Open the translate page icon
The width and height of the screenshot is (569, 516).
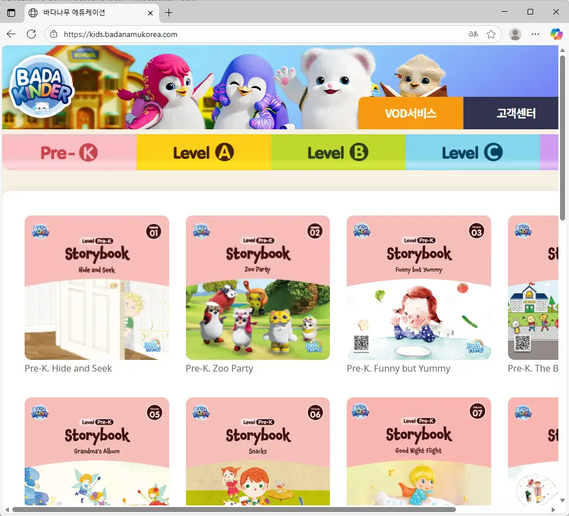click(x=473, y=34)
